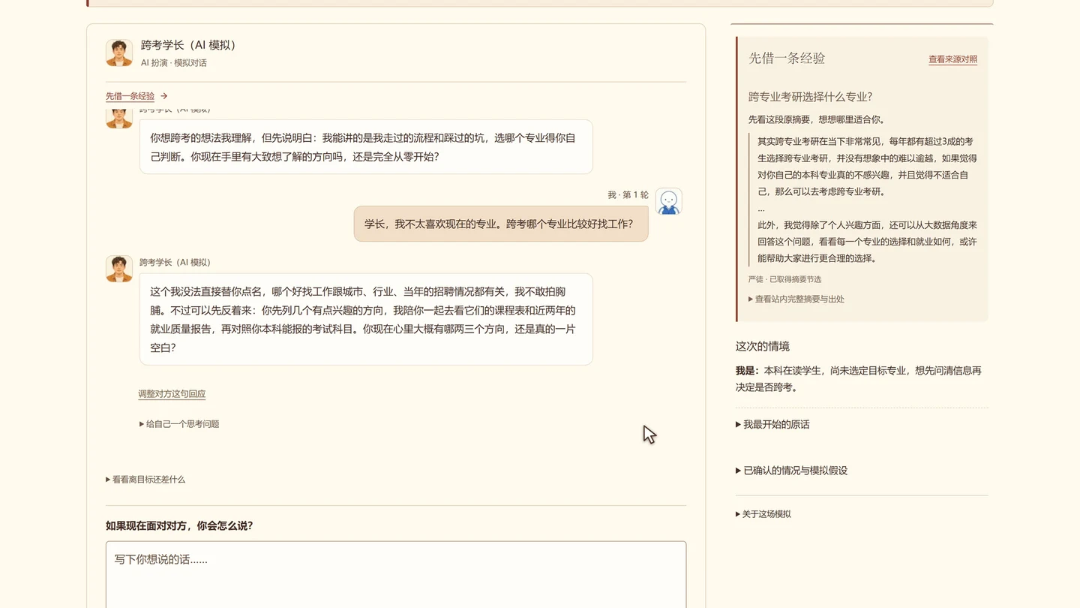
Task: Click heading 跨专业考研选择什么专业?
Action: point(810,97)
